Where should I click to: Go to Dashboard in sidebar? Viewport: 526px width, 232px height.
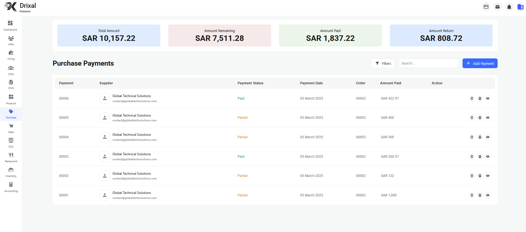click(10, 26)
